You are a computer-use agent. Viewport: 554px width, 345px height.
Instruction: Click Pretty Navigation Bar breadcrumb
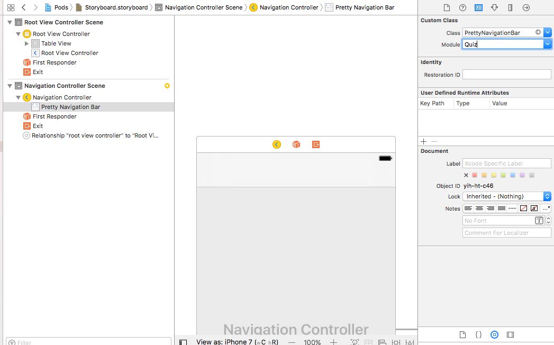pos(360,7)
